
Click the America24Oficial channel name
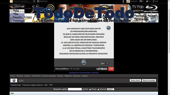[62, 69]
